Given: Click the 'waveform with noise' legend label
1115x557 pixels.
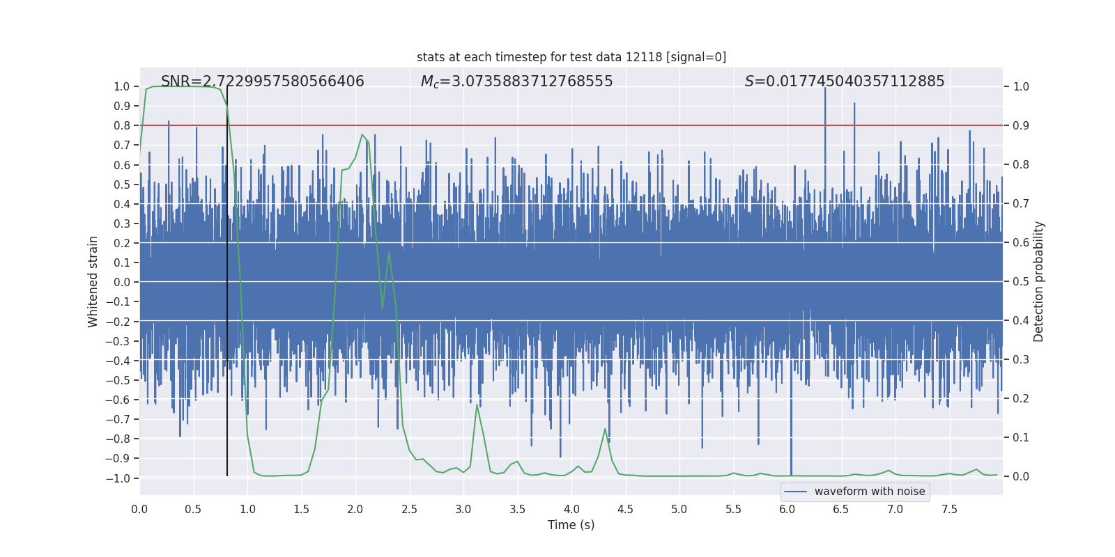Looking at the screenshot, I should [x=869, y=492].
